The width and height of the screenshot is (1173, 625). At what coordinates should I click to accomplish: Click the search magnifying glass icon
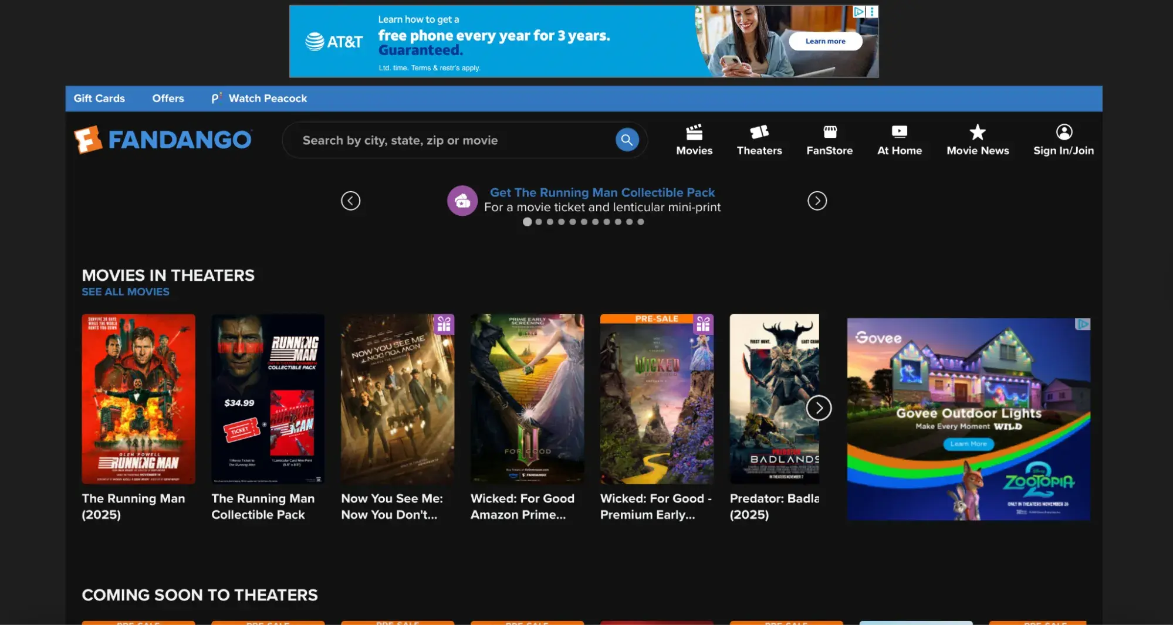click(626, 140)
